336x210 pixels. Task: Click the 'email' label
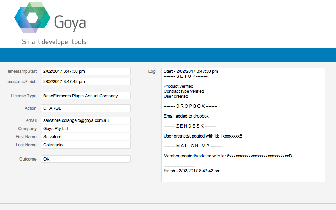pyautogui.click(x=32, y=120)
